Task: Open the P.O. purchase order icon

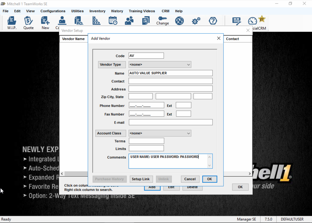Action: tap(79, 21)
